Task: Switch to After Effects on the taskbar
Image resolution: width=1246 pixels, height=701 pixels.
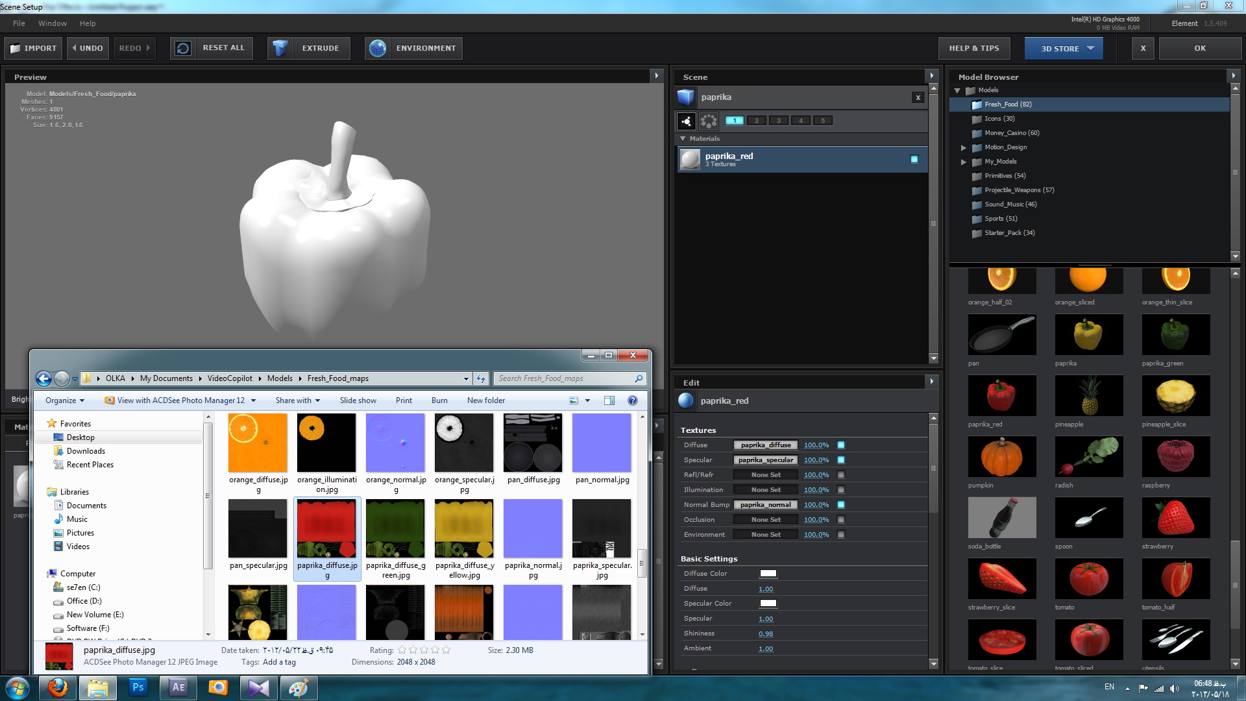Action: [178, 687]
